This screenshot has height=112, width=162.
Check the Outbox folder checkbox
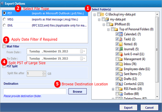click(117, 94)
